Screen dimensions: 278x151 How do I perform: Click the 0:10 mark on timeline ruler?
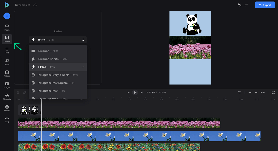98,99
